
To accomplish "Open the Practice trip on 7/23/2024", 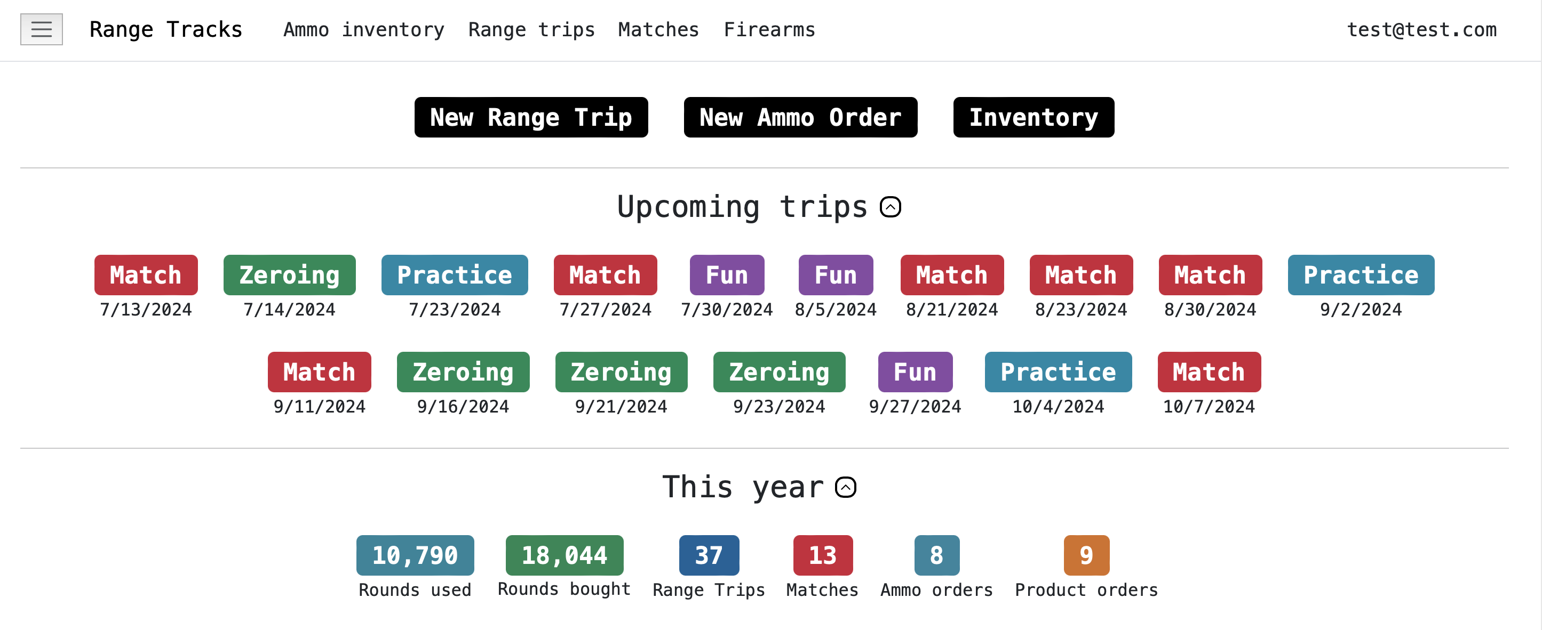I will click(x=455, y=275).
